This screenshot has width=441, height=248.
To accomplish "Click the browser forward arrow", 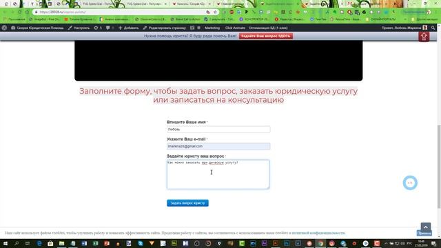I will click(x=12, y=12).
